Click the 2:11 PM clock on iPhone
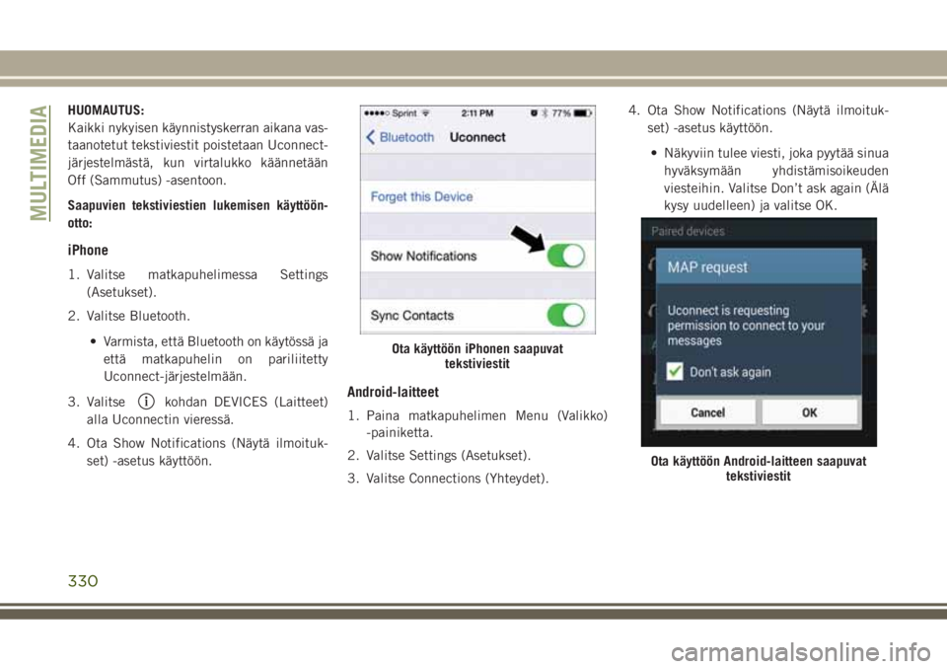The width and height of the screenshot is (947, 669). click(477, 113)
